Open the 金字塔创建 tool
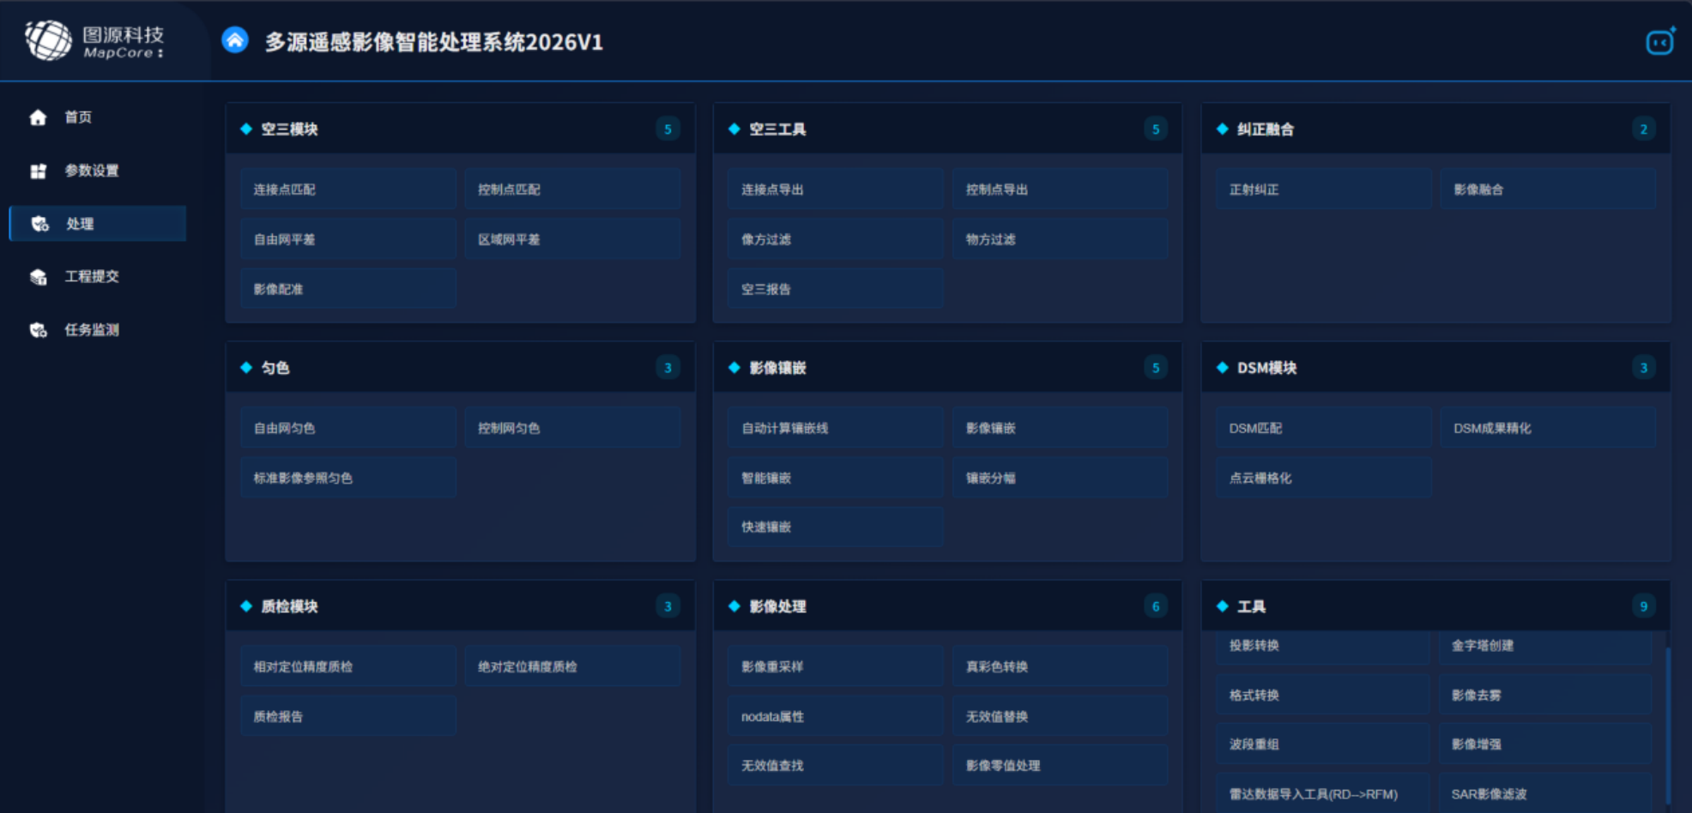This screenshot has height=813, width=1692. click(x=1546, y=647)
